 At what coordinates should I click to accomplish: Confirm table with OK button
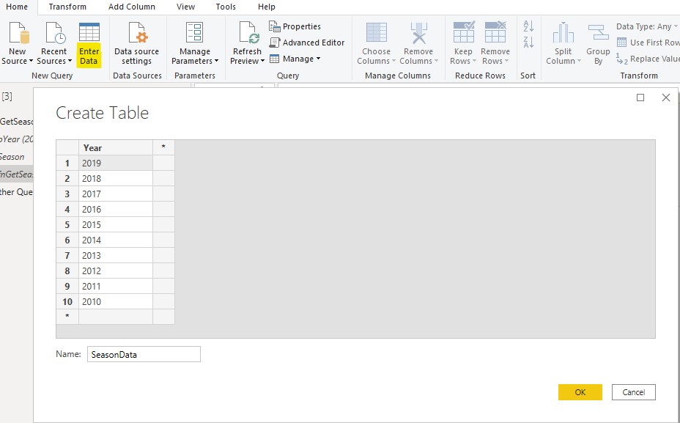pos(580,392)
